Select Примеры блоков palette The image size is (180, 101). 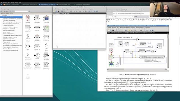click(8, 49)
